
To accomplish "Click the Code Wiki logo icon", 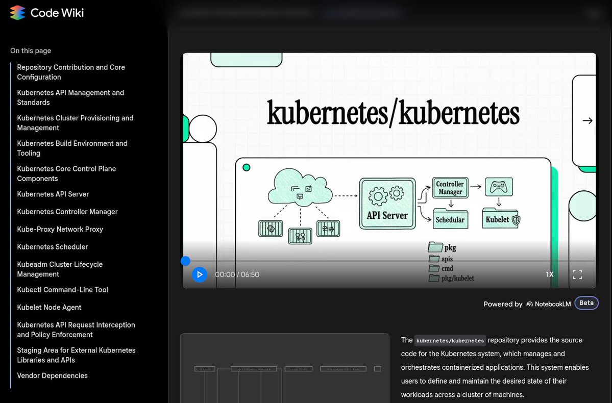I will [x=17, y=13].
